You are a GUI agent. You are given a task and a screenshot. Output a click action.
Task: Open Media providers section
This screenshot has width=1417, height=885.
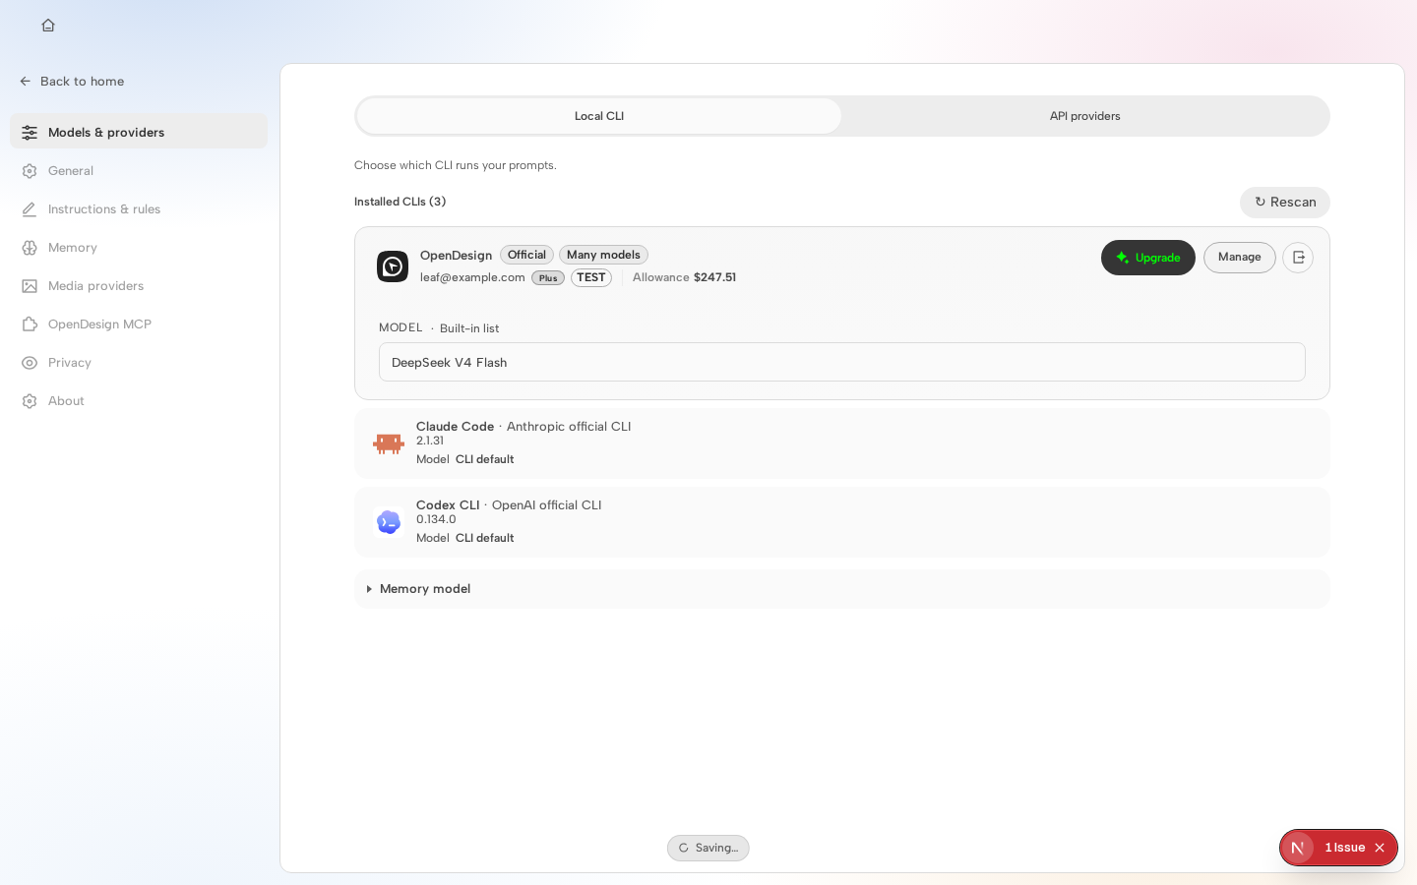[x=139, y=286]
